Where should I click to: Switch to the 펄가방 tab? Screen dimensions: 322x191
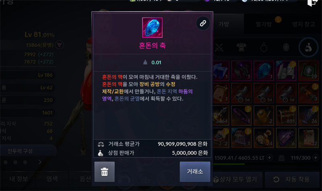(x=264, y=24)
